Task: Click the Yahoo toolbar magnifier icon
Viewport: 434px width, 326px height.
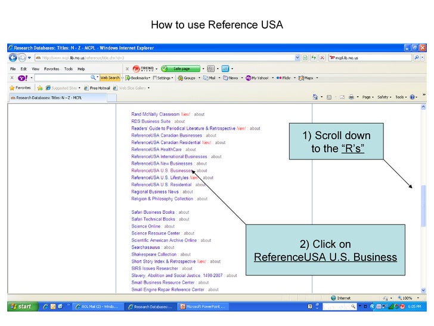Action: point(93,78)
